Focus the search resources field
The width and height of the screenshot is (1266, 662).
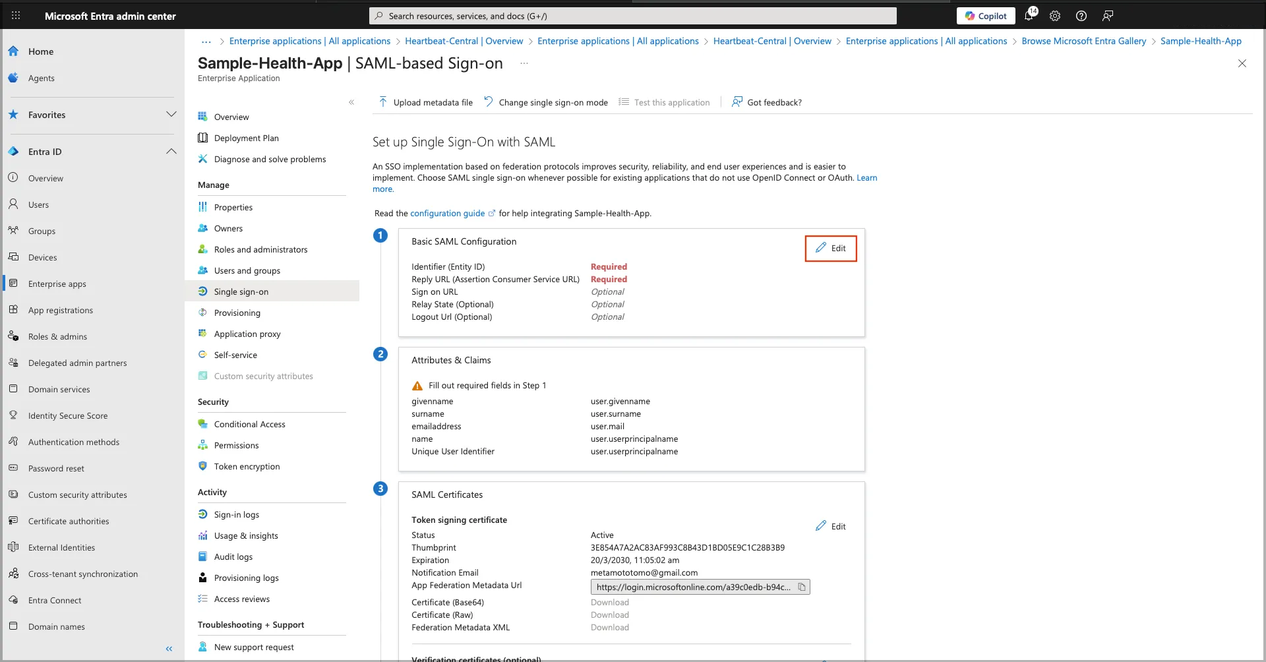pos(633,16)
